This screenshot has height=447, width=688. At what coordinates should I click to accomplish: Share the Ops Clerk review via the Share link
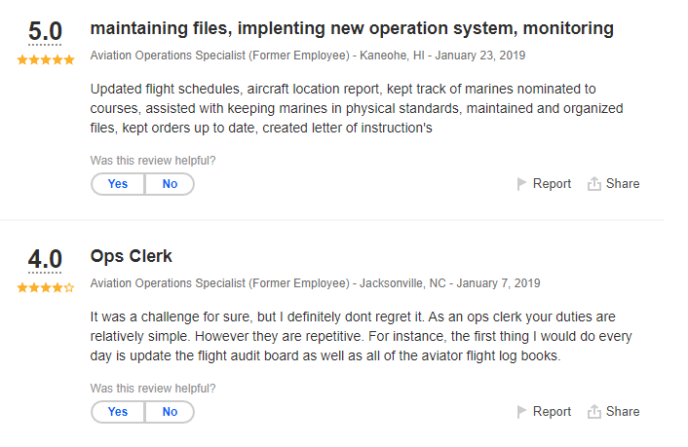[623, 412]
